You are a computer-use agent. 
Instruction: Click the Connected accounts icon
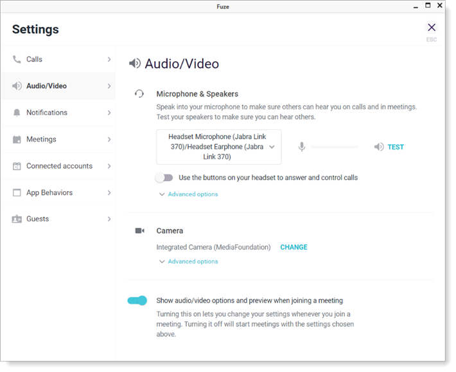17,166
